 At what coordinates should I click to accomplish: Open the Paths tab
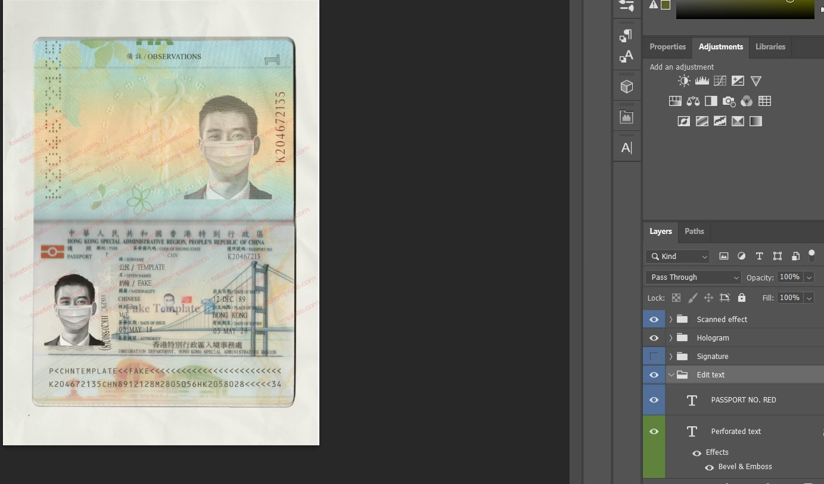pos(694,232)
